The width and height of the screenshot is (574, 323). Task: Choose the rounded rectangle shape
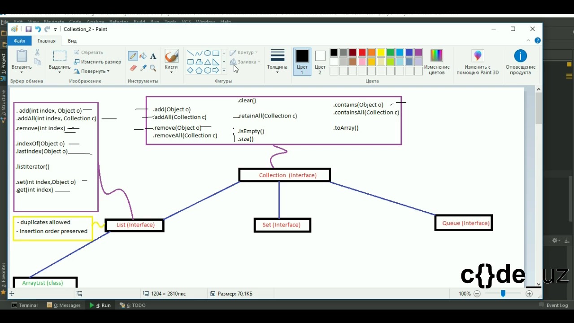pos(190,62)
